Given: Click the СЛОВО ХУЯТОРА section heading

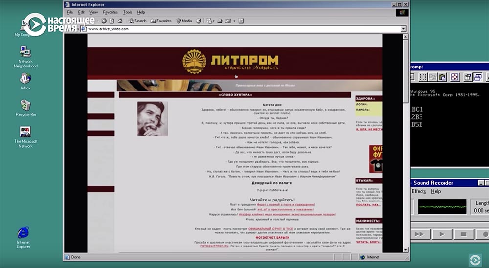Looking at the screenshot, I should click(x=235, y=95).
